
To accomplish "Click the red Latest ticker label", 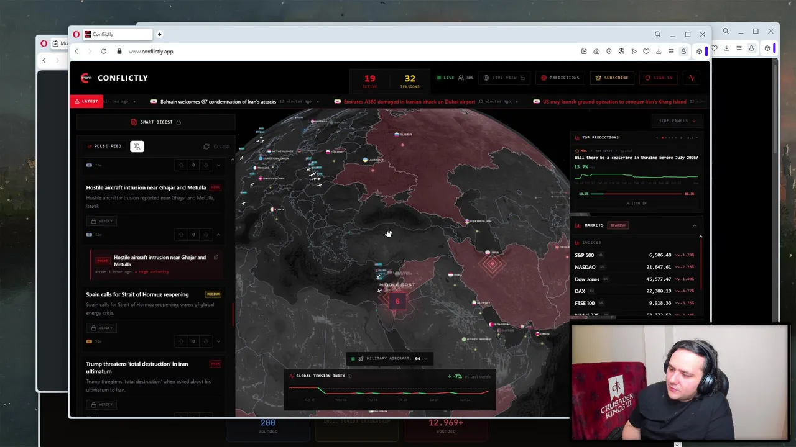I will click(86, 101).
